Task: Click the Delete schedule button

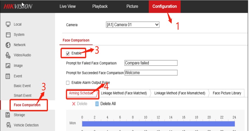Action: [x=79, y=104]
